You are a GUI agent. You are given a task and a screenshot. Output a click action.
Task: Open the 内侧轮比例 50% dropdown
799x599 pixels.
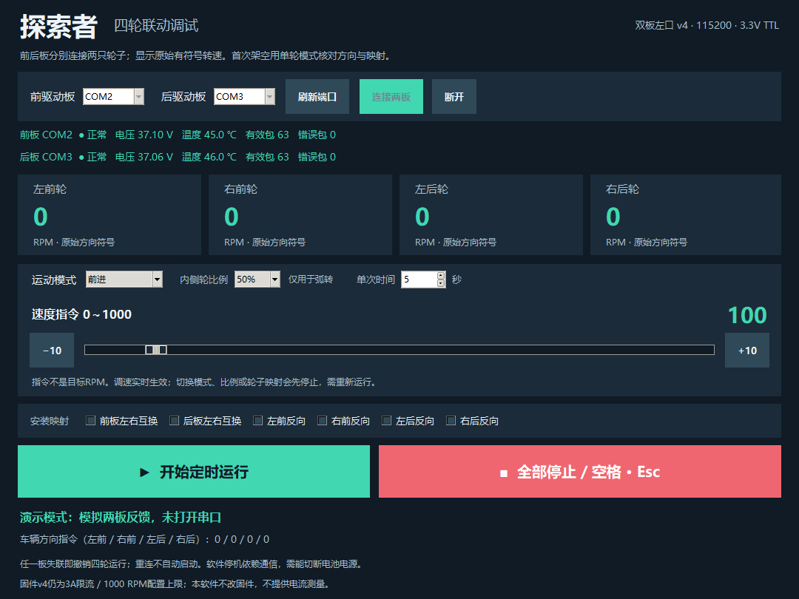pos(257,279)
